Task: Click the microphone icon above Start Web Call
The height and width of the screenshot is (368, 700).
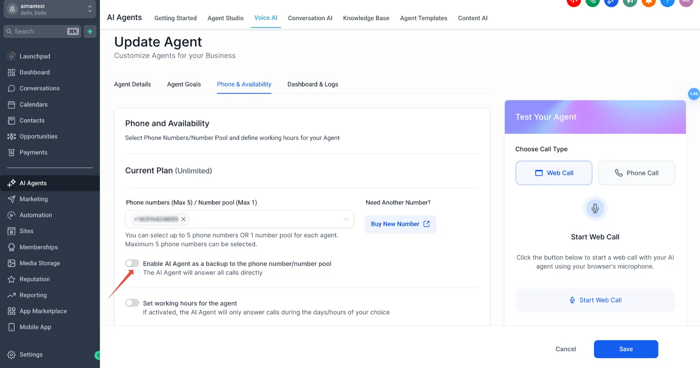Action: 595,208
